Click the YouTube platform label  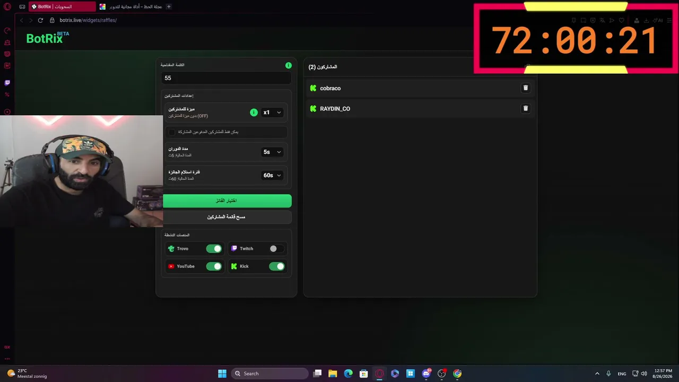point(186,266)
